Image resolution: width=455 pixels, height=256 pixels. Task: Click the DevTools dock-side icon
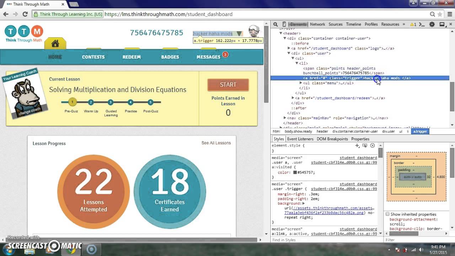point(442,25)
